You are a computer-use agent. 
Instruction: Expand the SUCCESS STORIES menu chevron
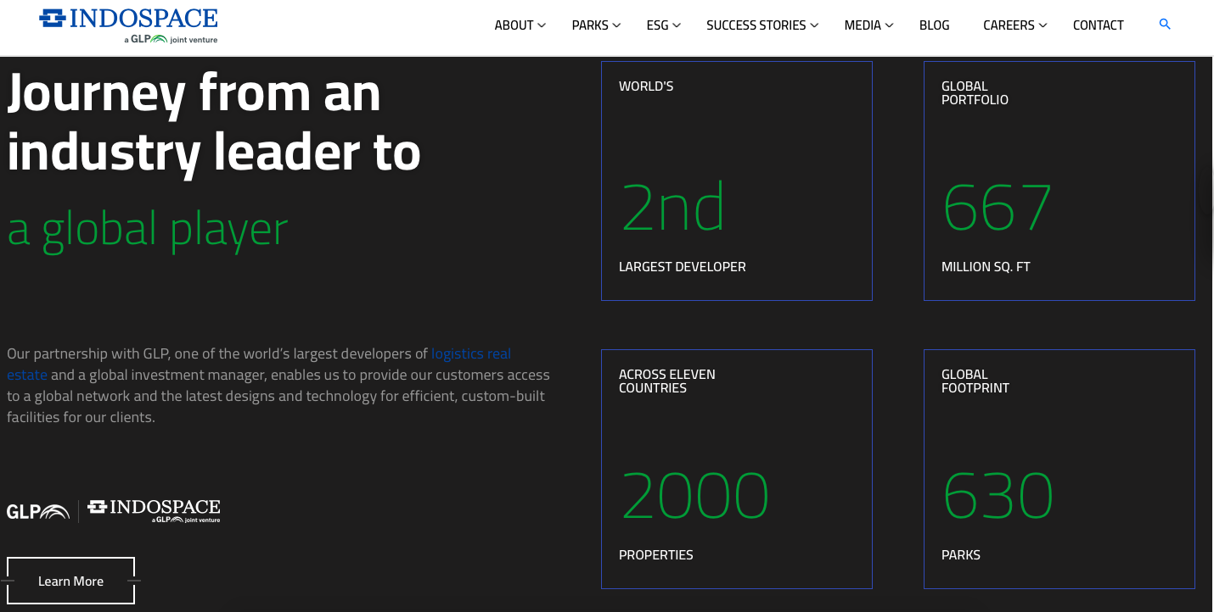[814, 25]
